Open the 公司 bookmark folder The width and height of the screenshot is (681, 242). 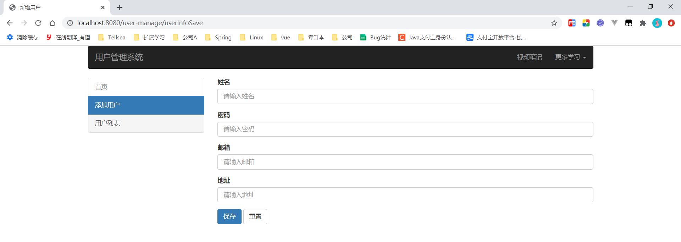coord(342,37)
